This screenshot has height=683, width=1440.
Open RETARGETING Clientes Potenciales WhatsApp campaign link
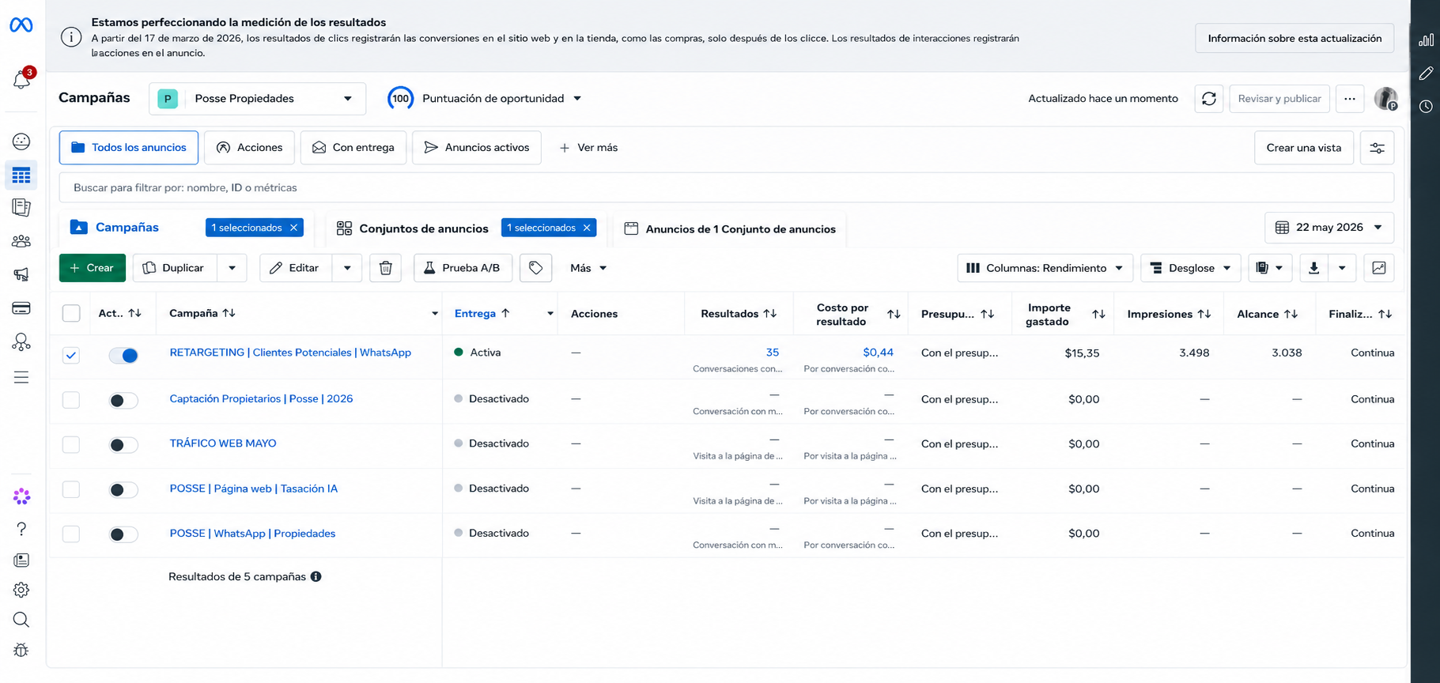click(290, 353)
